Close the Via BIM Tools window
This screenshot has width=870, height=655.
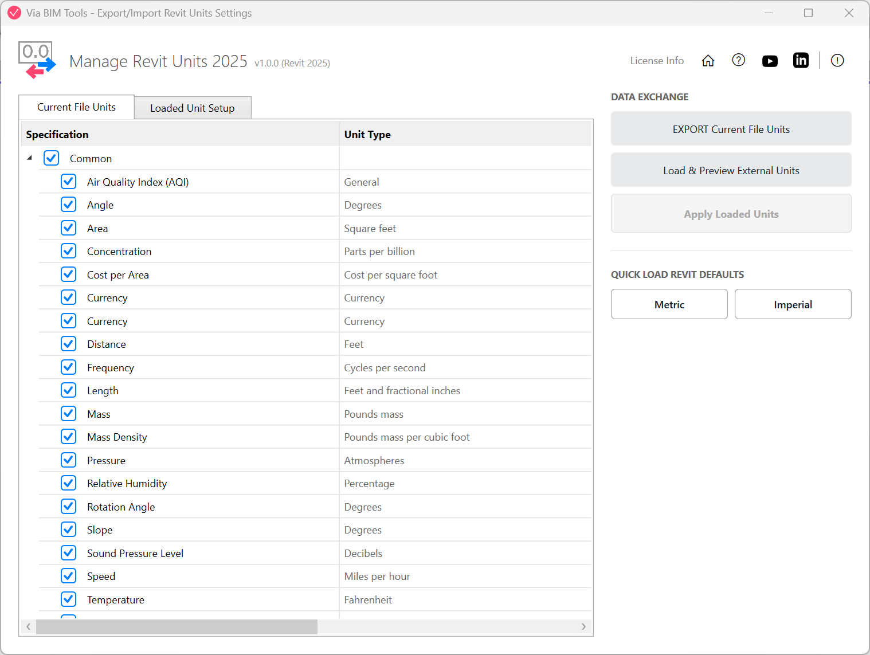coord(849,13)
